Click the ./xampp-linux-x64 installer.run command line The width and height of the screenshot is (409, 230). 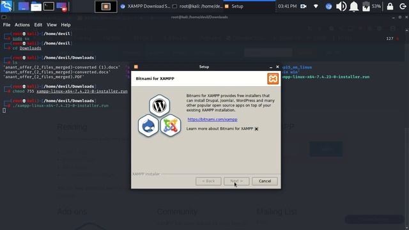(61, 105)
